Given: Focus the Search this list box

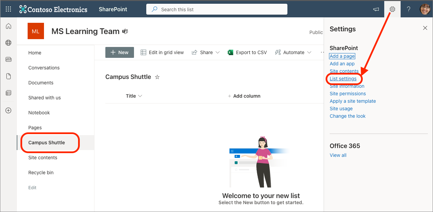Looking at the screenshot, I should [217, 9].
